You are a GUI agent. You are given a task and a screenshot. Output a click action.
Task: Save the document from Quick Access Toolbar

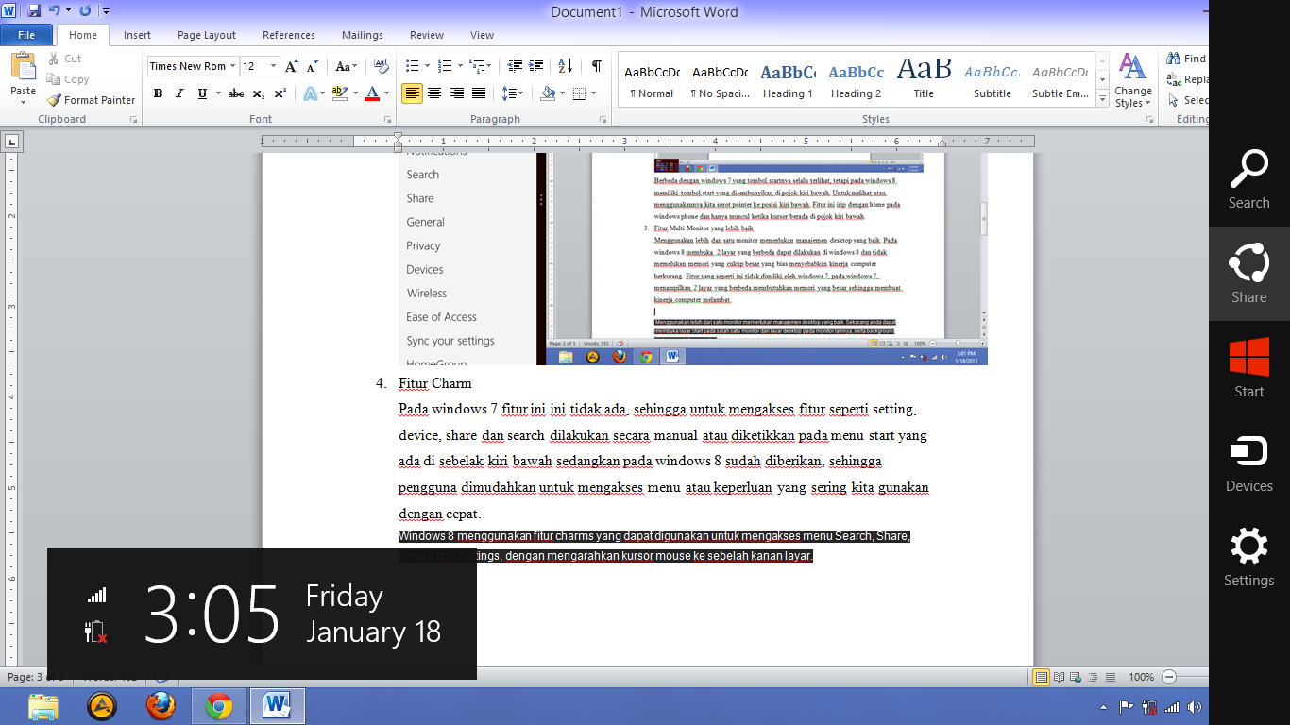point(34,11)
